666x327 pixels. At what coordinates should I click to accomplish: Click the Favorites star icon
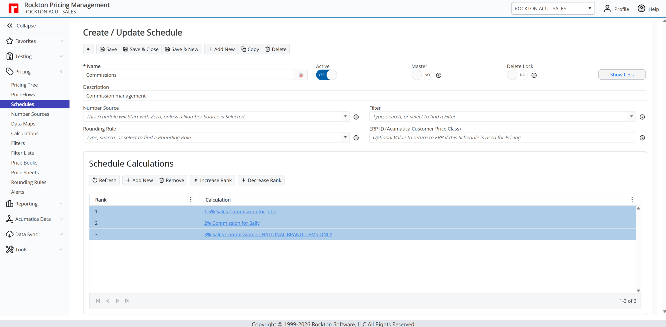click(10, 41)
